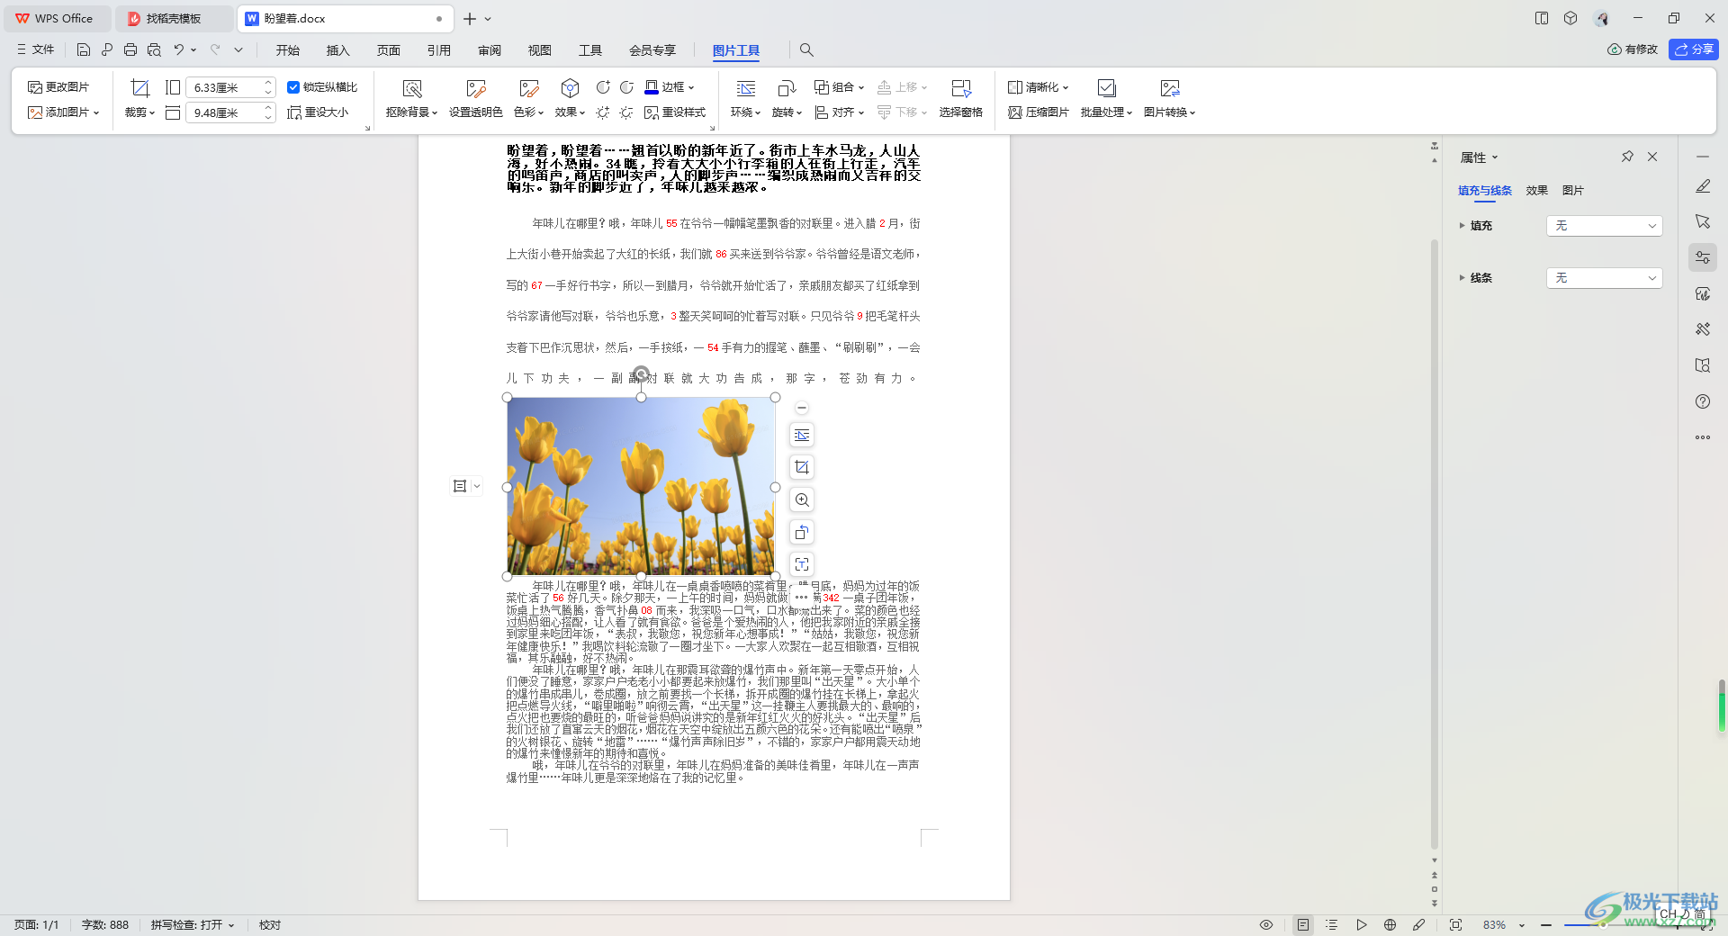1728x936 pixels.
Task: Click the floating layout options icon beside image
Action: click(802, 436)
